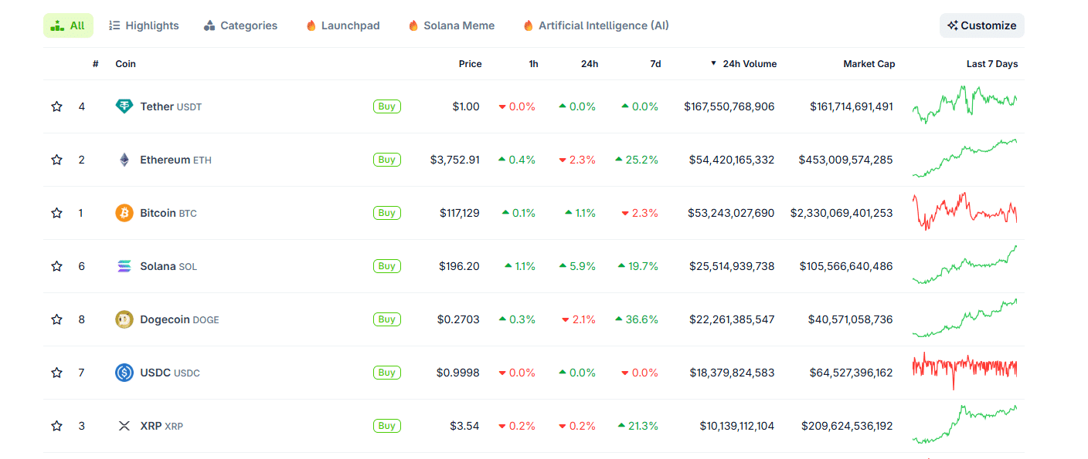Viewport: 1088px width, 459px height.
Task: Add Solana to favorites via star
Action: tap(56, 266)
